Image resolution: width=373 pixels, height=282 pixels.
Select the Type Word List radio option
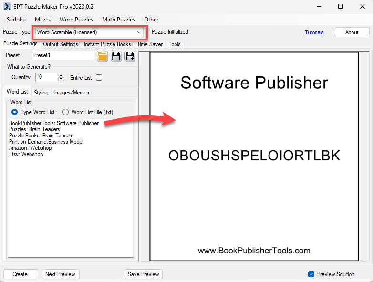click(x=15, y=112)
